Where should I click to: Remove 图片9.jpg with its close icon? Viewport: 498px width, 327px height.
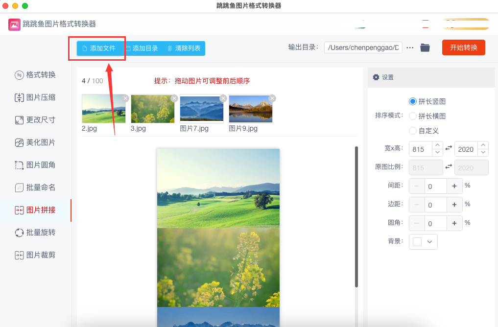pyautogui.click(x=272, y=98)
